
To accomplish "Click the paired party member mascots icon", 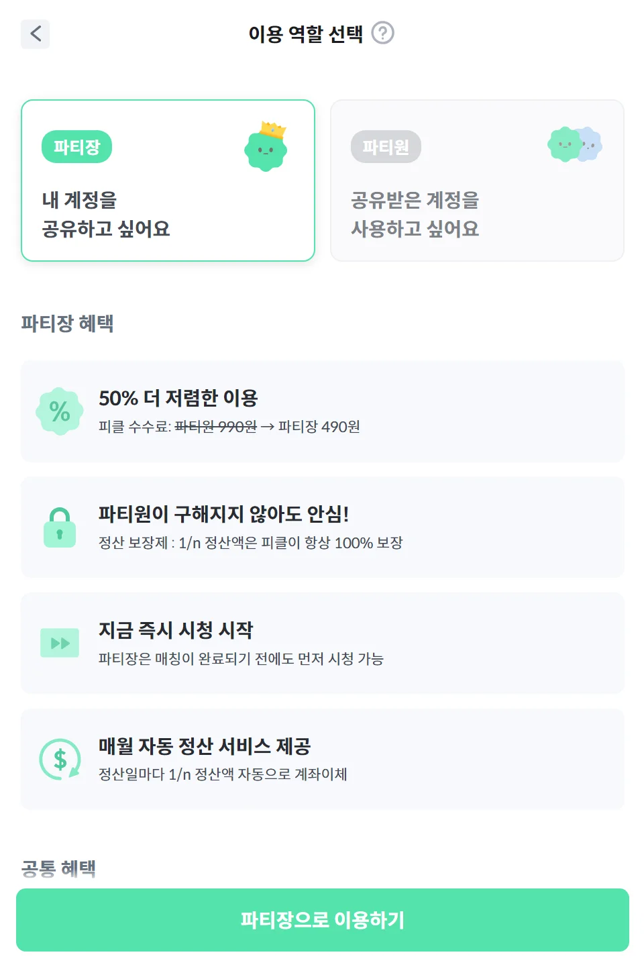I will click(x=575, y=144).
